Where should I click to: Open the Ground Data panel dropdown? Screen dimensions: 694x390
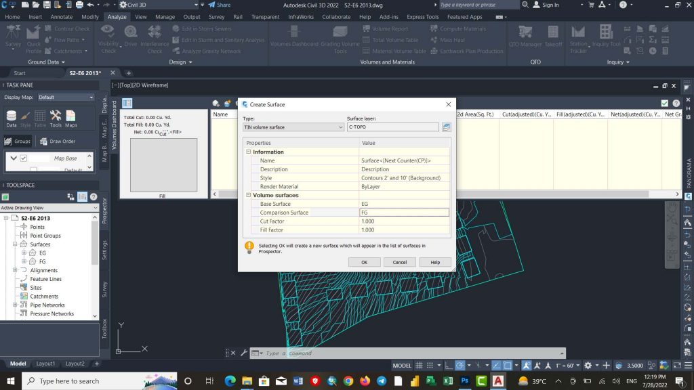(47, 62)
